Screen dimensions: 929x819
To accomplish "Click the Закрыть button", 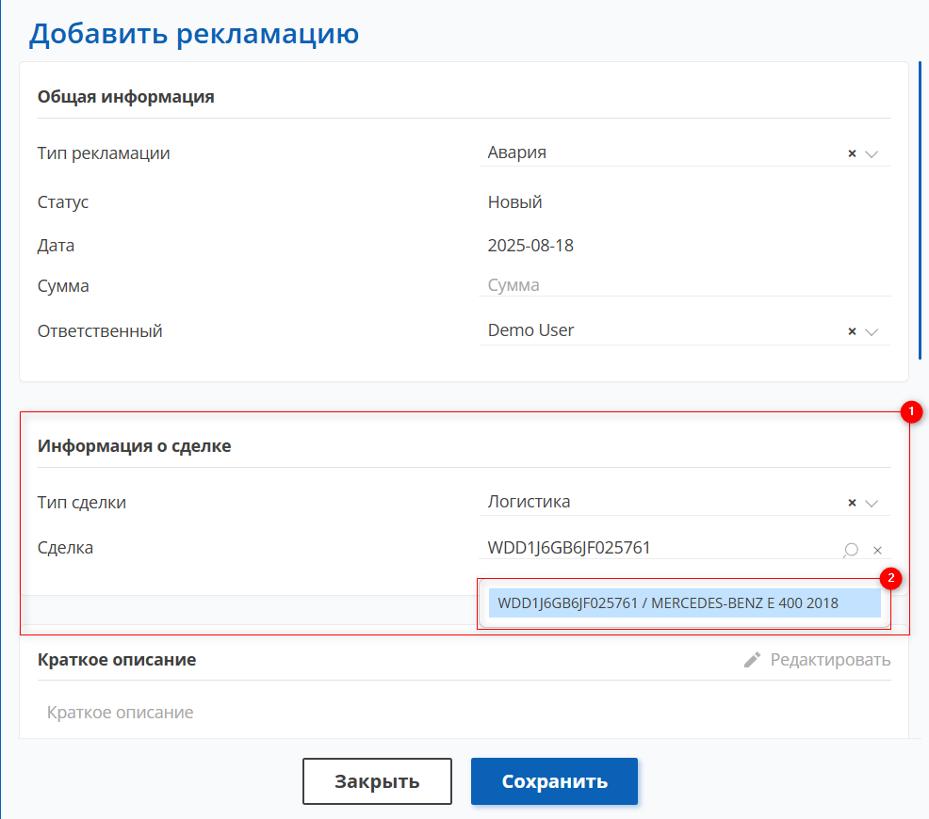I will click(x=377, y=781).
